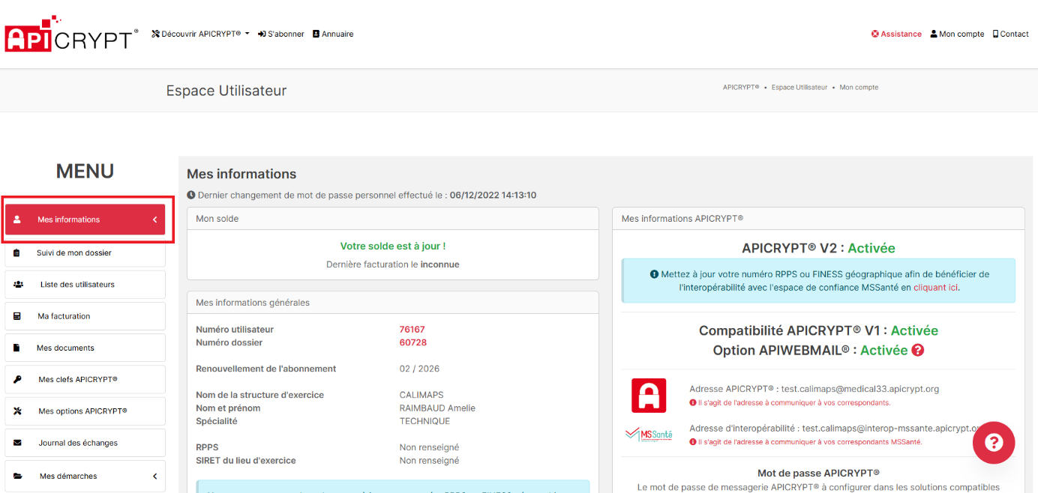Image resolution: width=1038 pixels, height=493 pixels.
Task: Open the red help question mark bubble
Action: tap(993, 443)
